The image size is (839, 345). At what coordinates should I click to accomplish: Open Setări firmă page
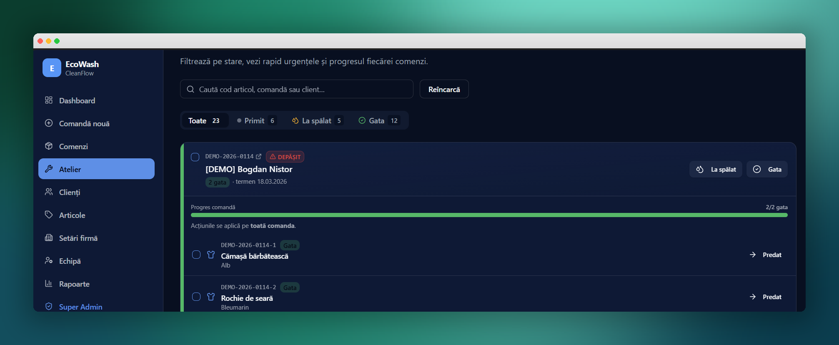click(x=96, y=238)
